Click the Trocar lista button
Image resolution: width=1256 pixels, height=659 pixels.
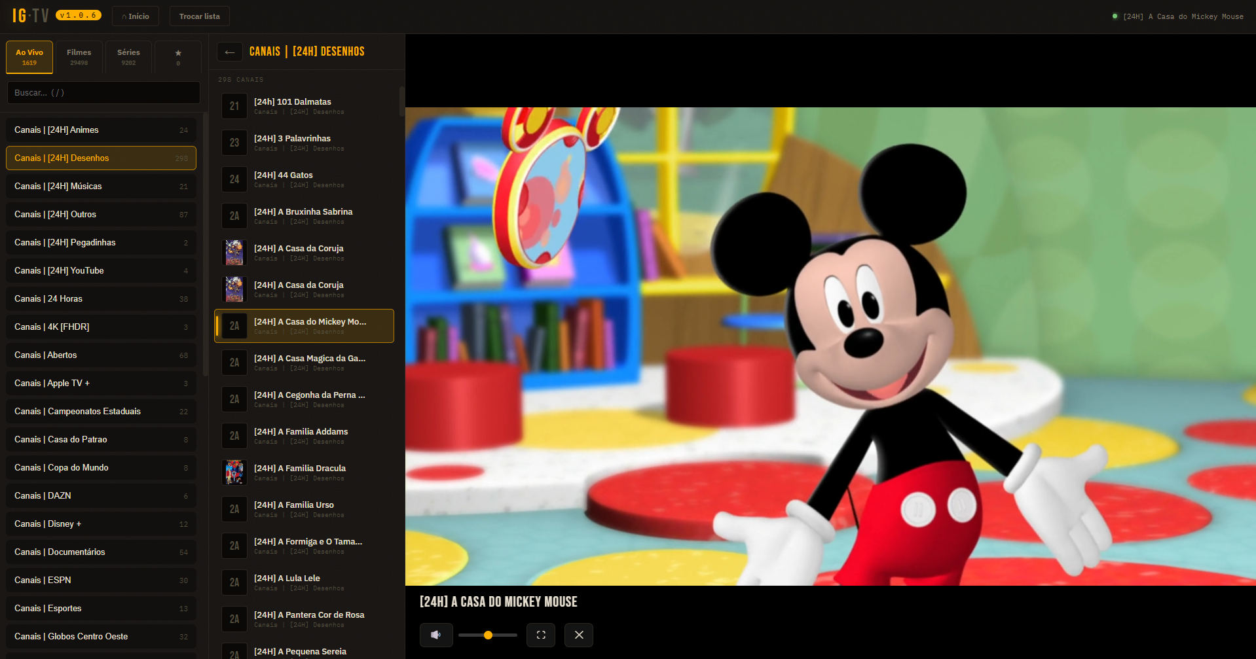pyautogui.click(x=200, y=16)
